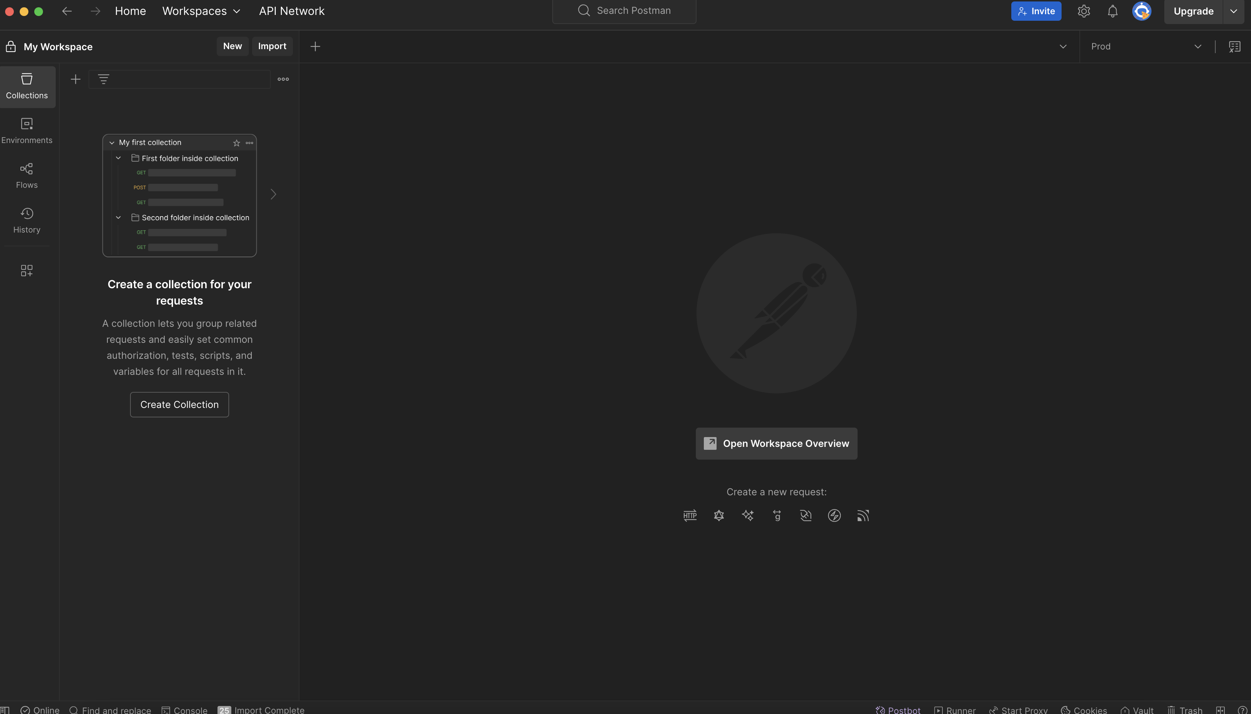Open the settings gear menu
Image resolution: width=1251 pixels, height=714 pixels.
(1084, 11)
